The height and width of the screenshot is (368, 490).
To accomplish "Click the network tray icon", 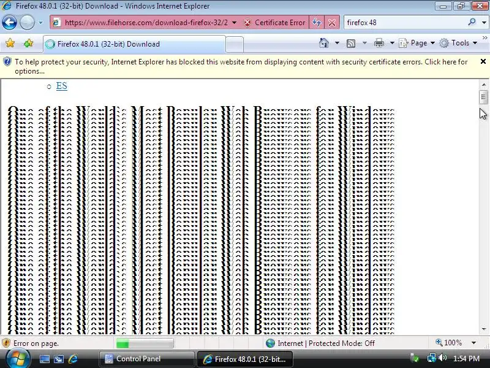I will pyautogui.click(x=432, y=358).
